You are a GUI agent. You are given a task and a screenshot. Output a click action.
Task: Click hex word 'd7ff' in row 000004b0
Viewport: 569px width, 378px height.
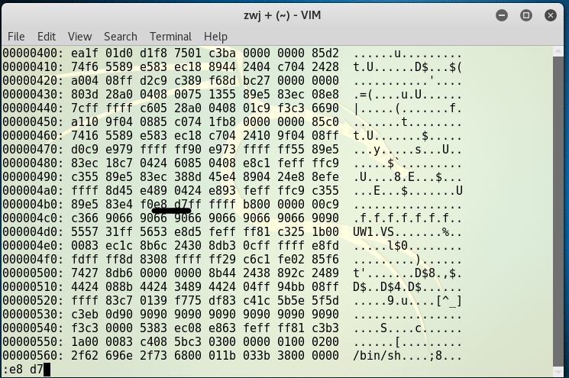[x=188, y=204]
